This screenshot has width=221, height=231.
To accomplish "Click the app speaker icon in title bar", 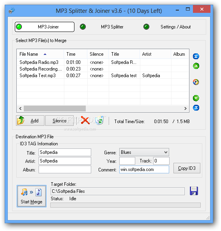I will (x=12, y=10).
